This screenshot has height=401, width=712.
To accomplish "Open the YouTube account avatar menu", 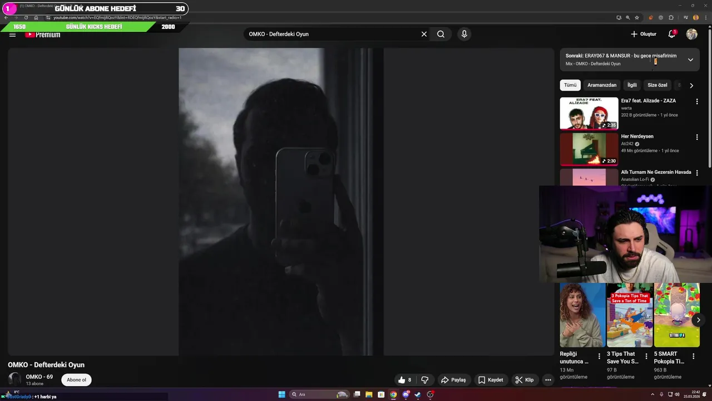I will pyautogui.click(x=692, y=34).
